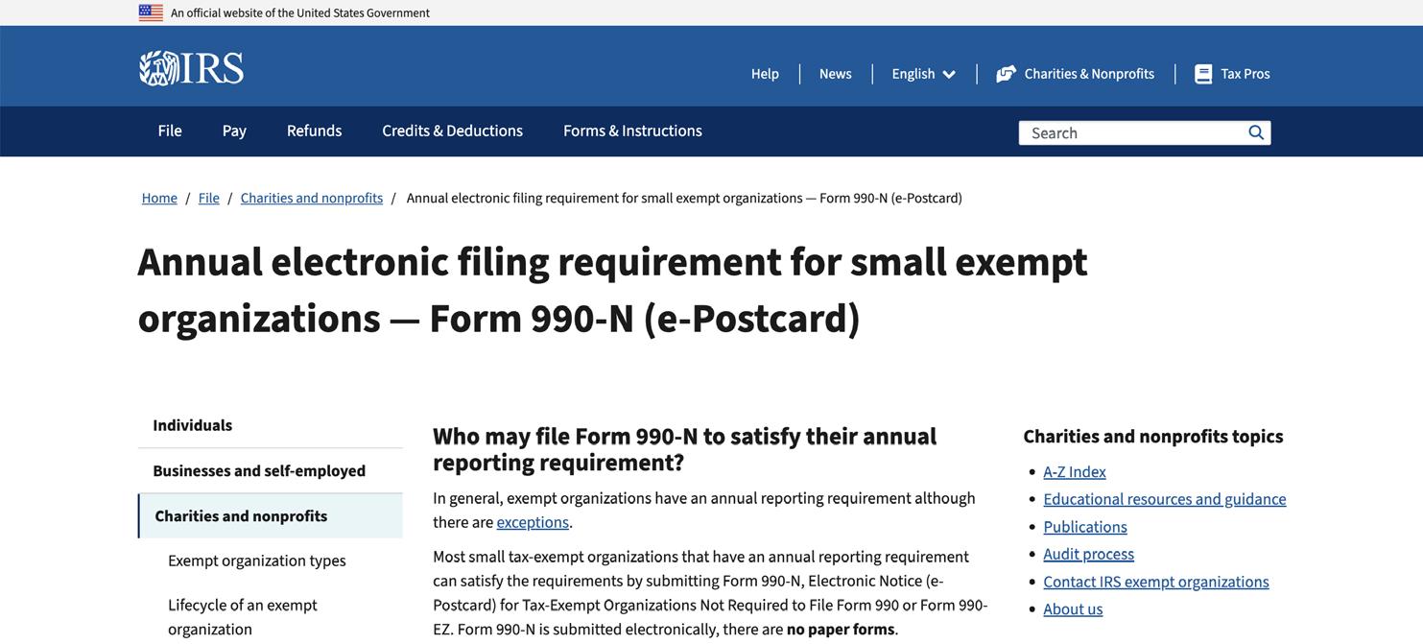Click Charities and nonprofits breadcrumb link
The height and width of the screenshot is (644, 1423).
[x=312, y=198]
